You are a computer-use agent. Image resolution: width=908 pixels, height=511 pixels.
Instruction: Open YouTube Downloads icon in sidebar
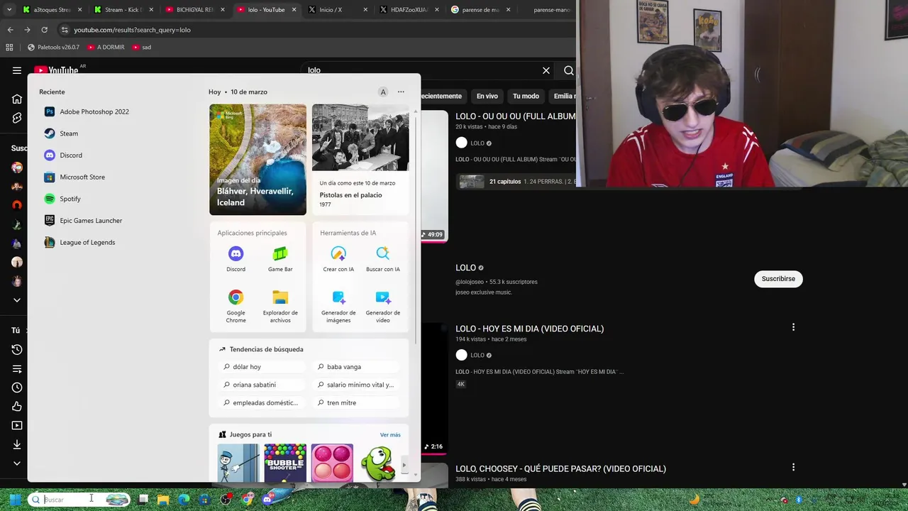[x=17, y=444]
